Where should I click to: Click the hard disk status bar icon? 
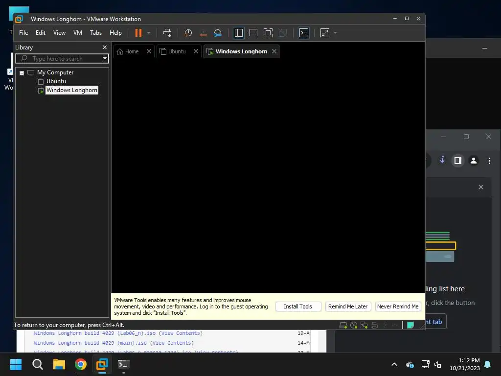[343, 326]
